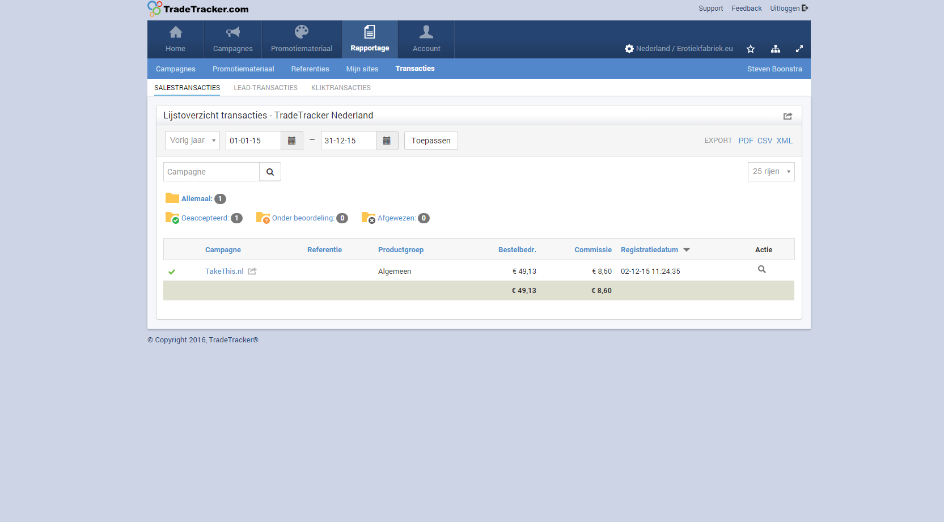Open the Feedback link
The height and width of the screenshot is (522, 944).
click(x=747, y=9)
